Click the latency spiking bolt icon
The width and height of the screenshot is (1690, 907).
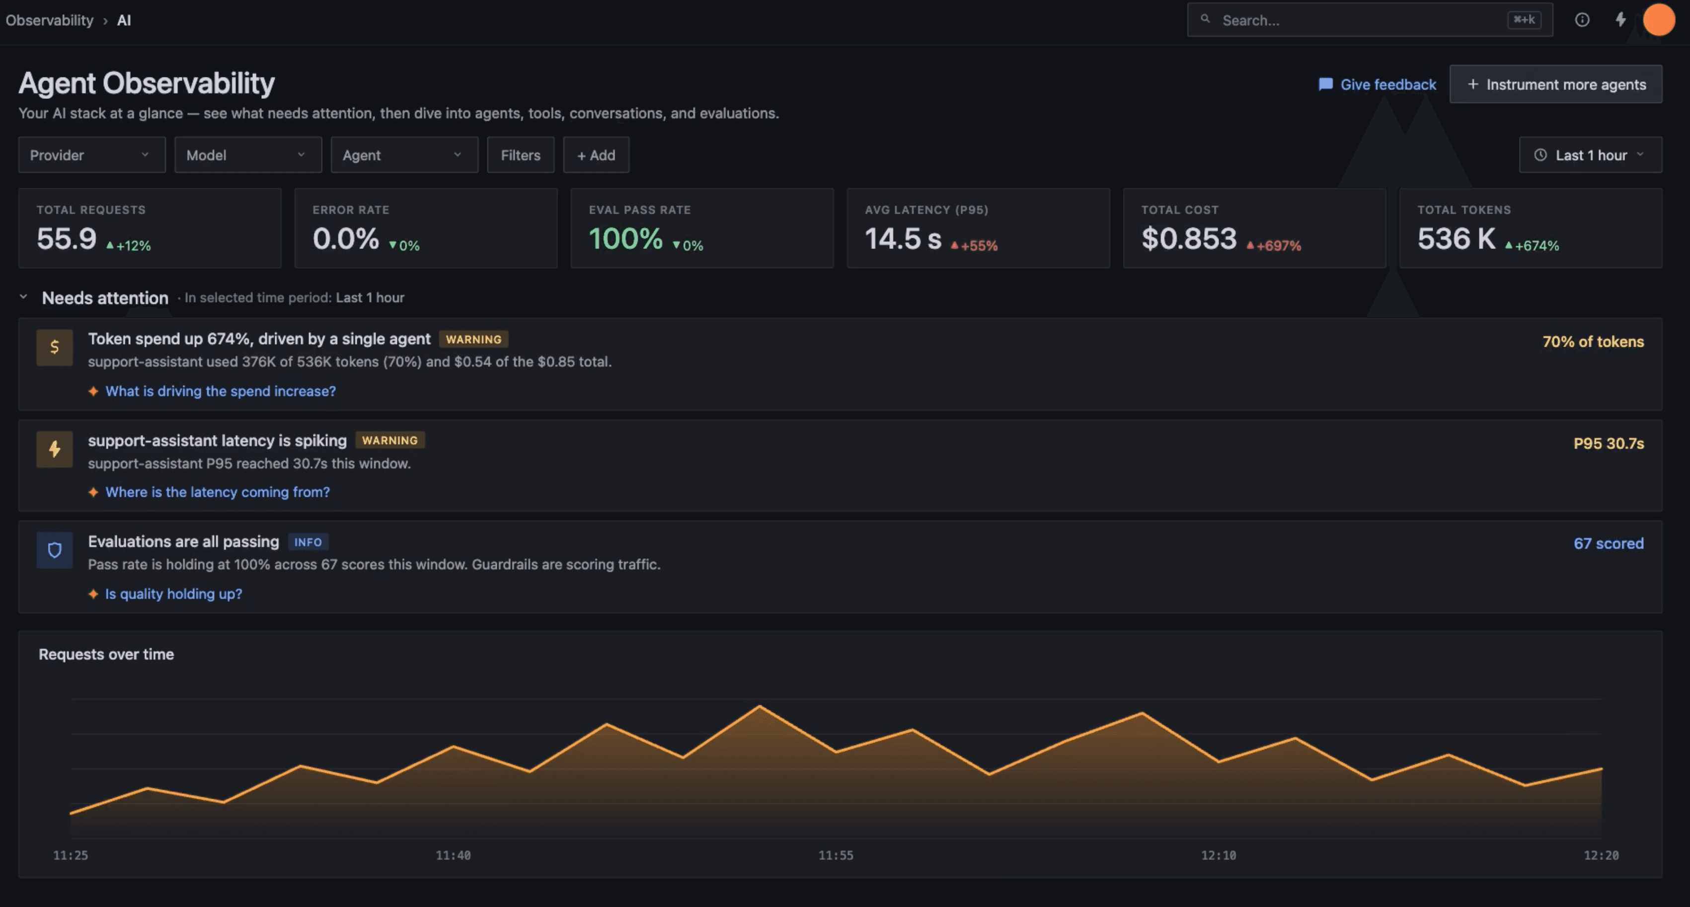(x=55, y=449)
